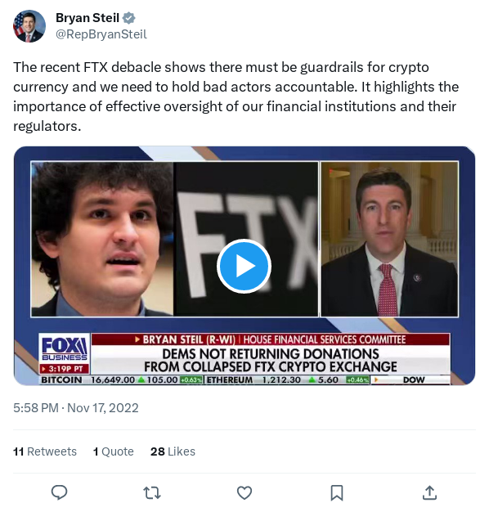Click the video headline about FTX donations

(x=271, y=361)
